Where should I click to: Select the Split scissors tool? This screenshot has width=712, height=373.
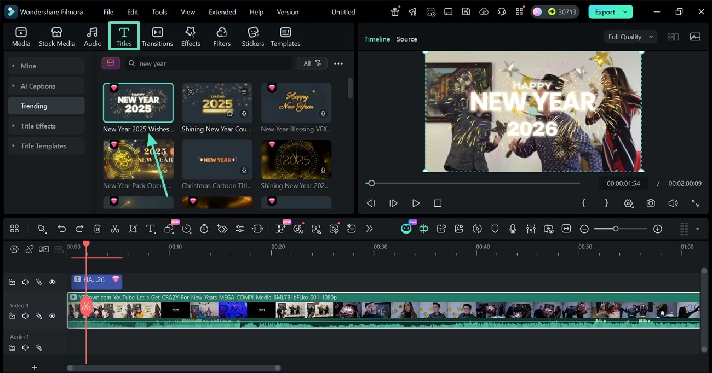click(x=114, y=229)
